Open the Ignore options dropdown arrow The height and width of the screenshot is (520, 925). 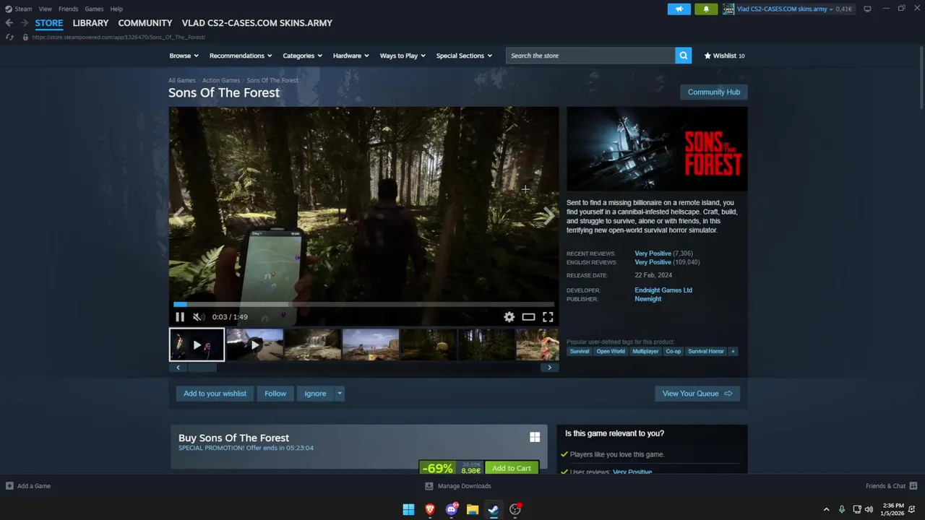pyautogui.click(x=339, y=394)
